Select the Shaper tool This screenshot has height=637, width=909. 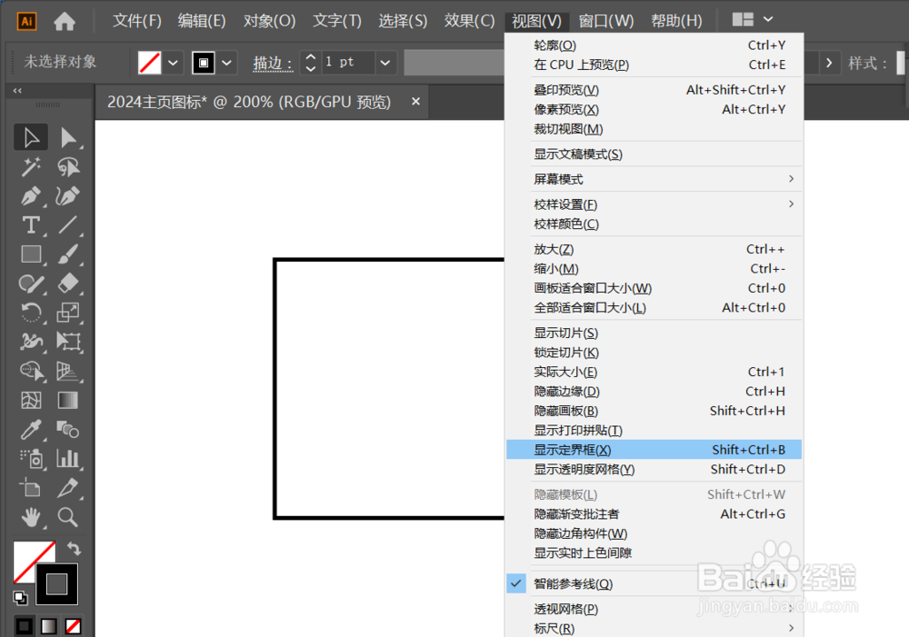click(x=31, y=284)
